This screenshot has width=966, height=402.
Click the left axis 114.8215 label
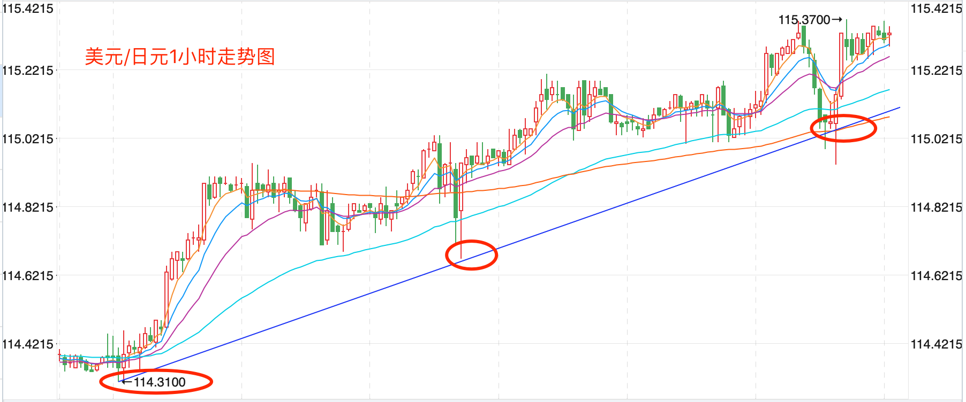(28, 207)
